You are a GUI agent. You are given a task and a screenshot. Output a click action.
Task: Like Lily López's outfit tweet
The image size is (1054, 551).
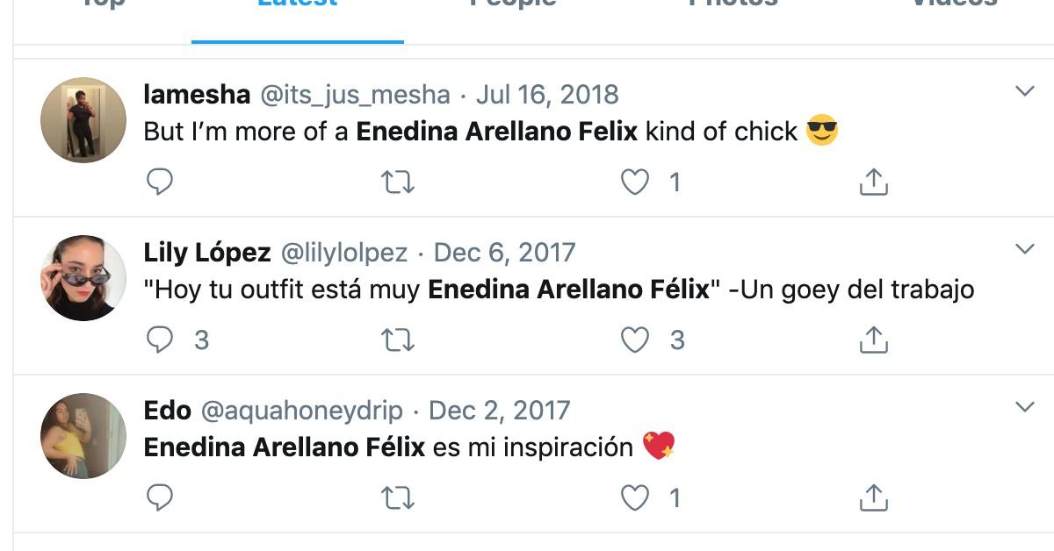point(634,340)
